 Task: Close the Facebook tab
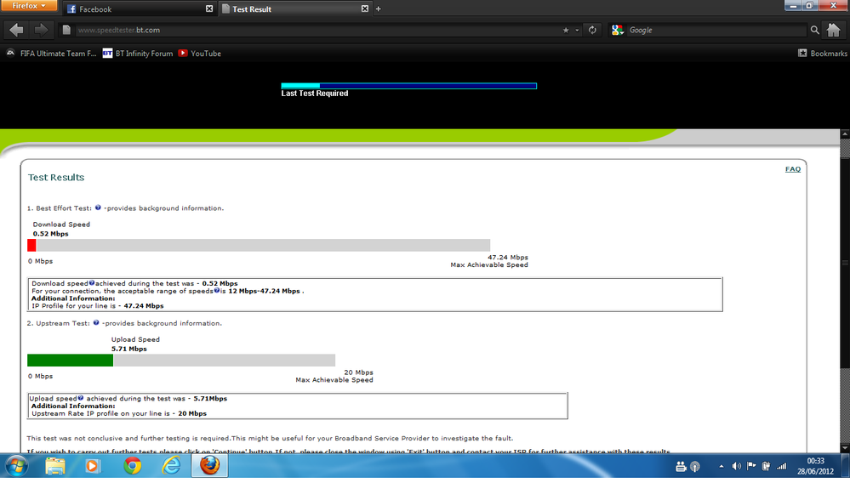[209, 9]
